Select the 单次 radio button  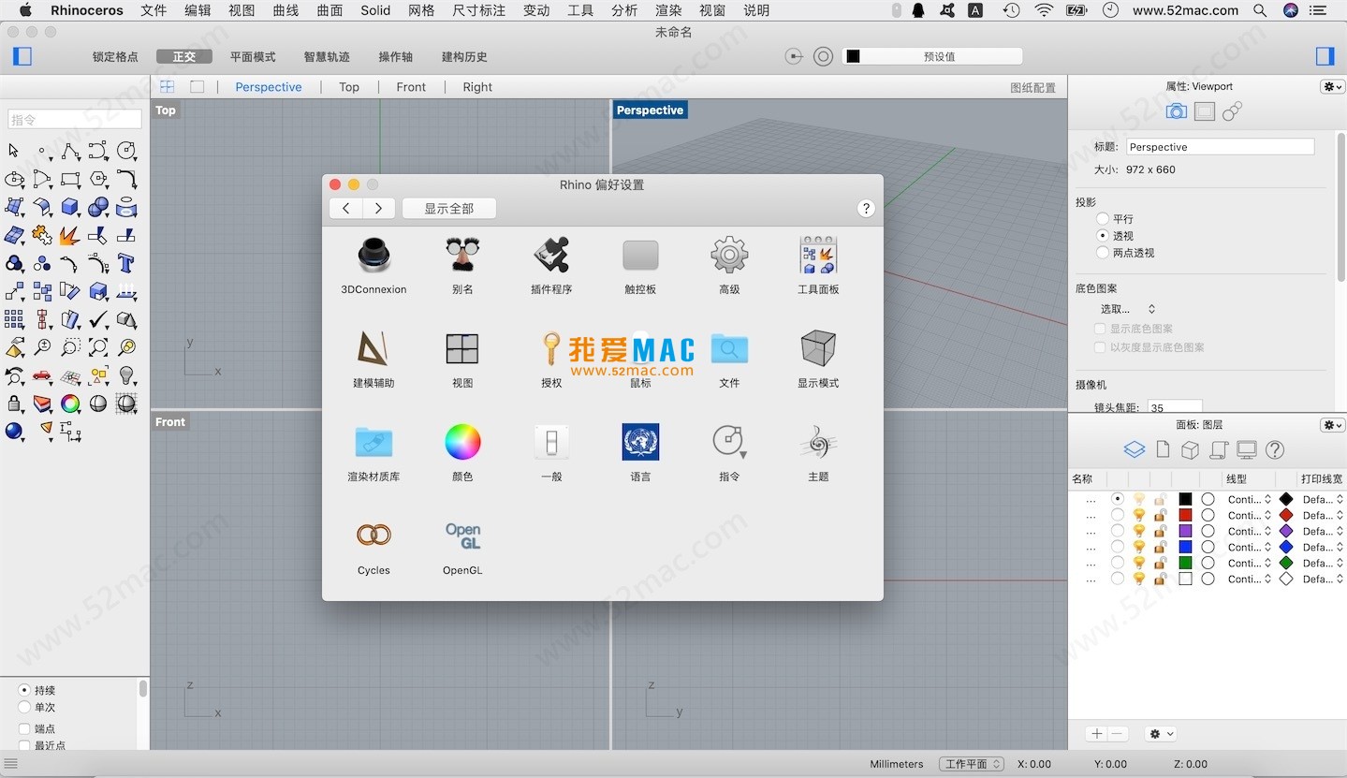point(24,707)
